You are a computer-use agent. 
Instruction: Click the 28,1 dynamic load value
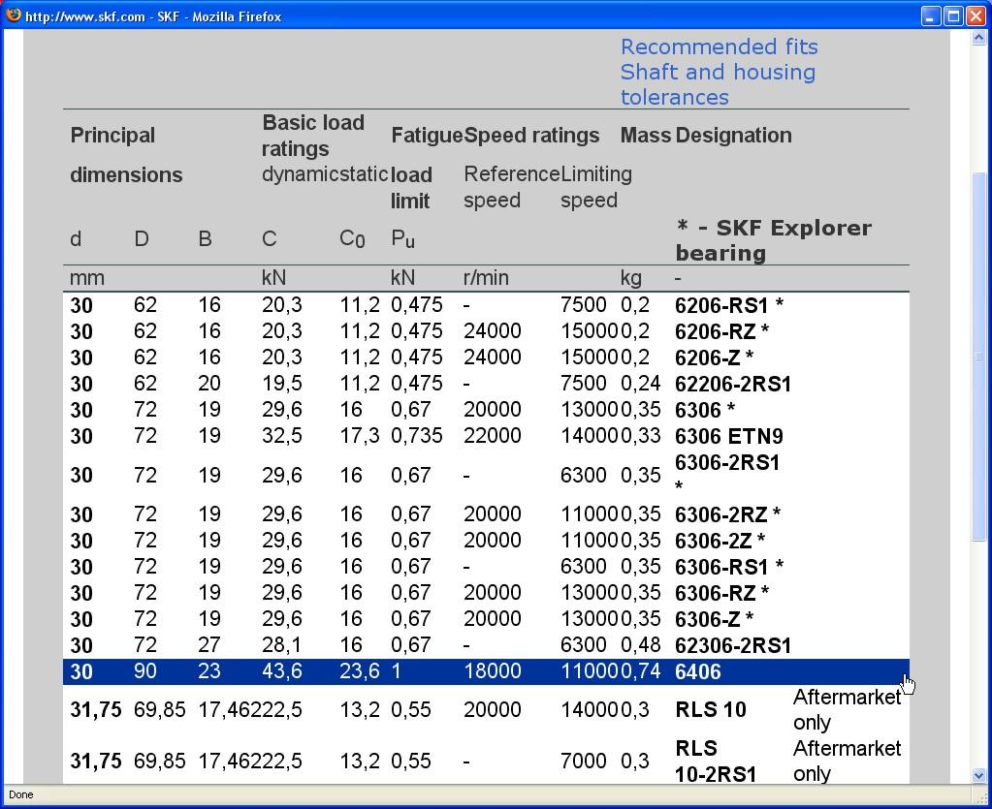tap(282, 645)
